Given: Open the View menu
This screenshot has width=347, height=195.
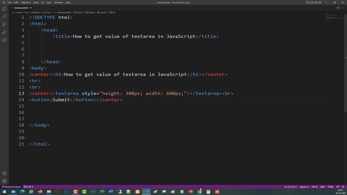Looking at the screenshot, I should tap(36, 2).
